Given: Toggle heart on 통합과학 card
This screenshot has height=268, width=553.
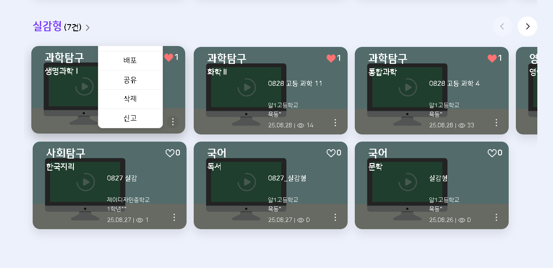Looking at the screenshot, I should pyautogui.click(x=492, y=59).
